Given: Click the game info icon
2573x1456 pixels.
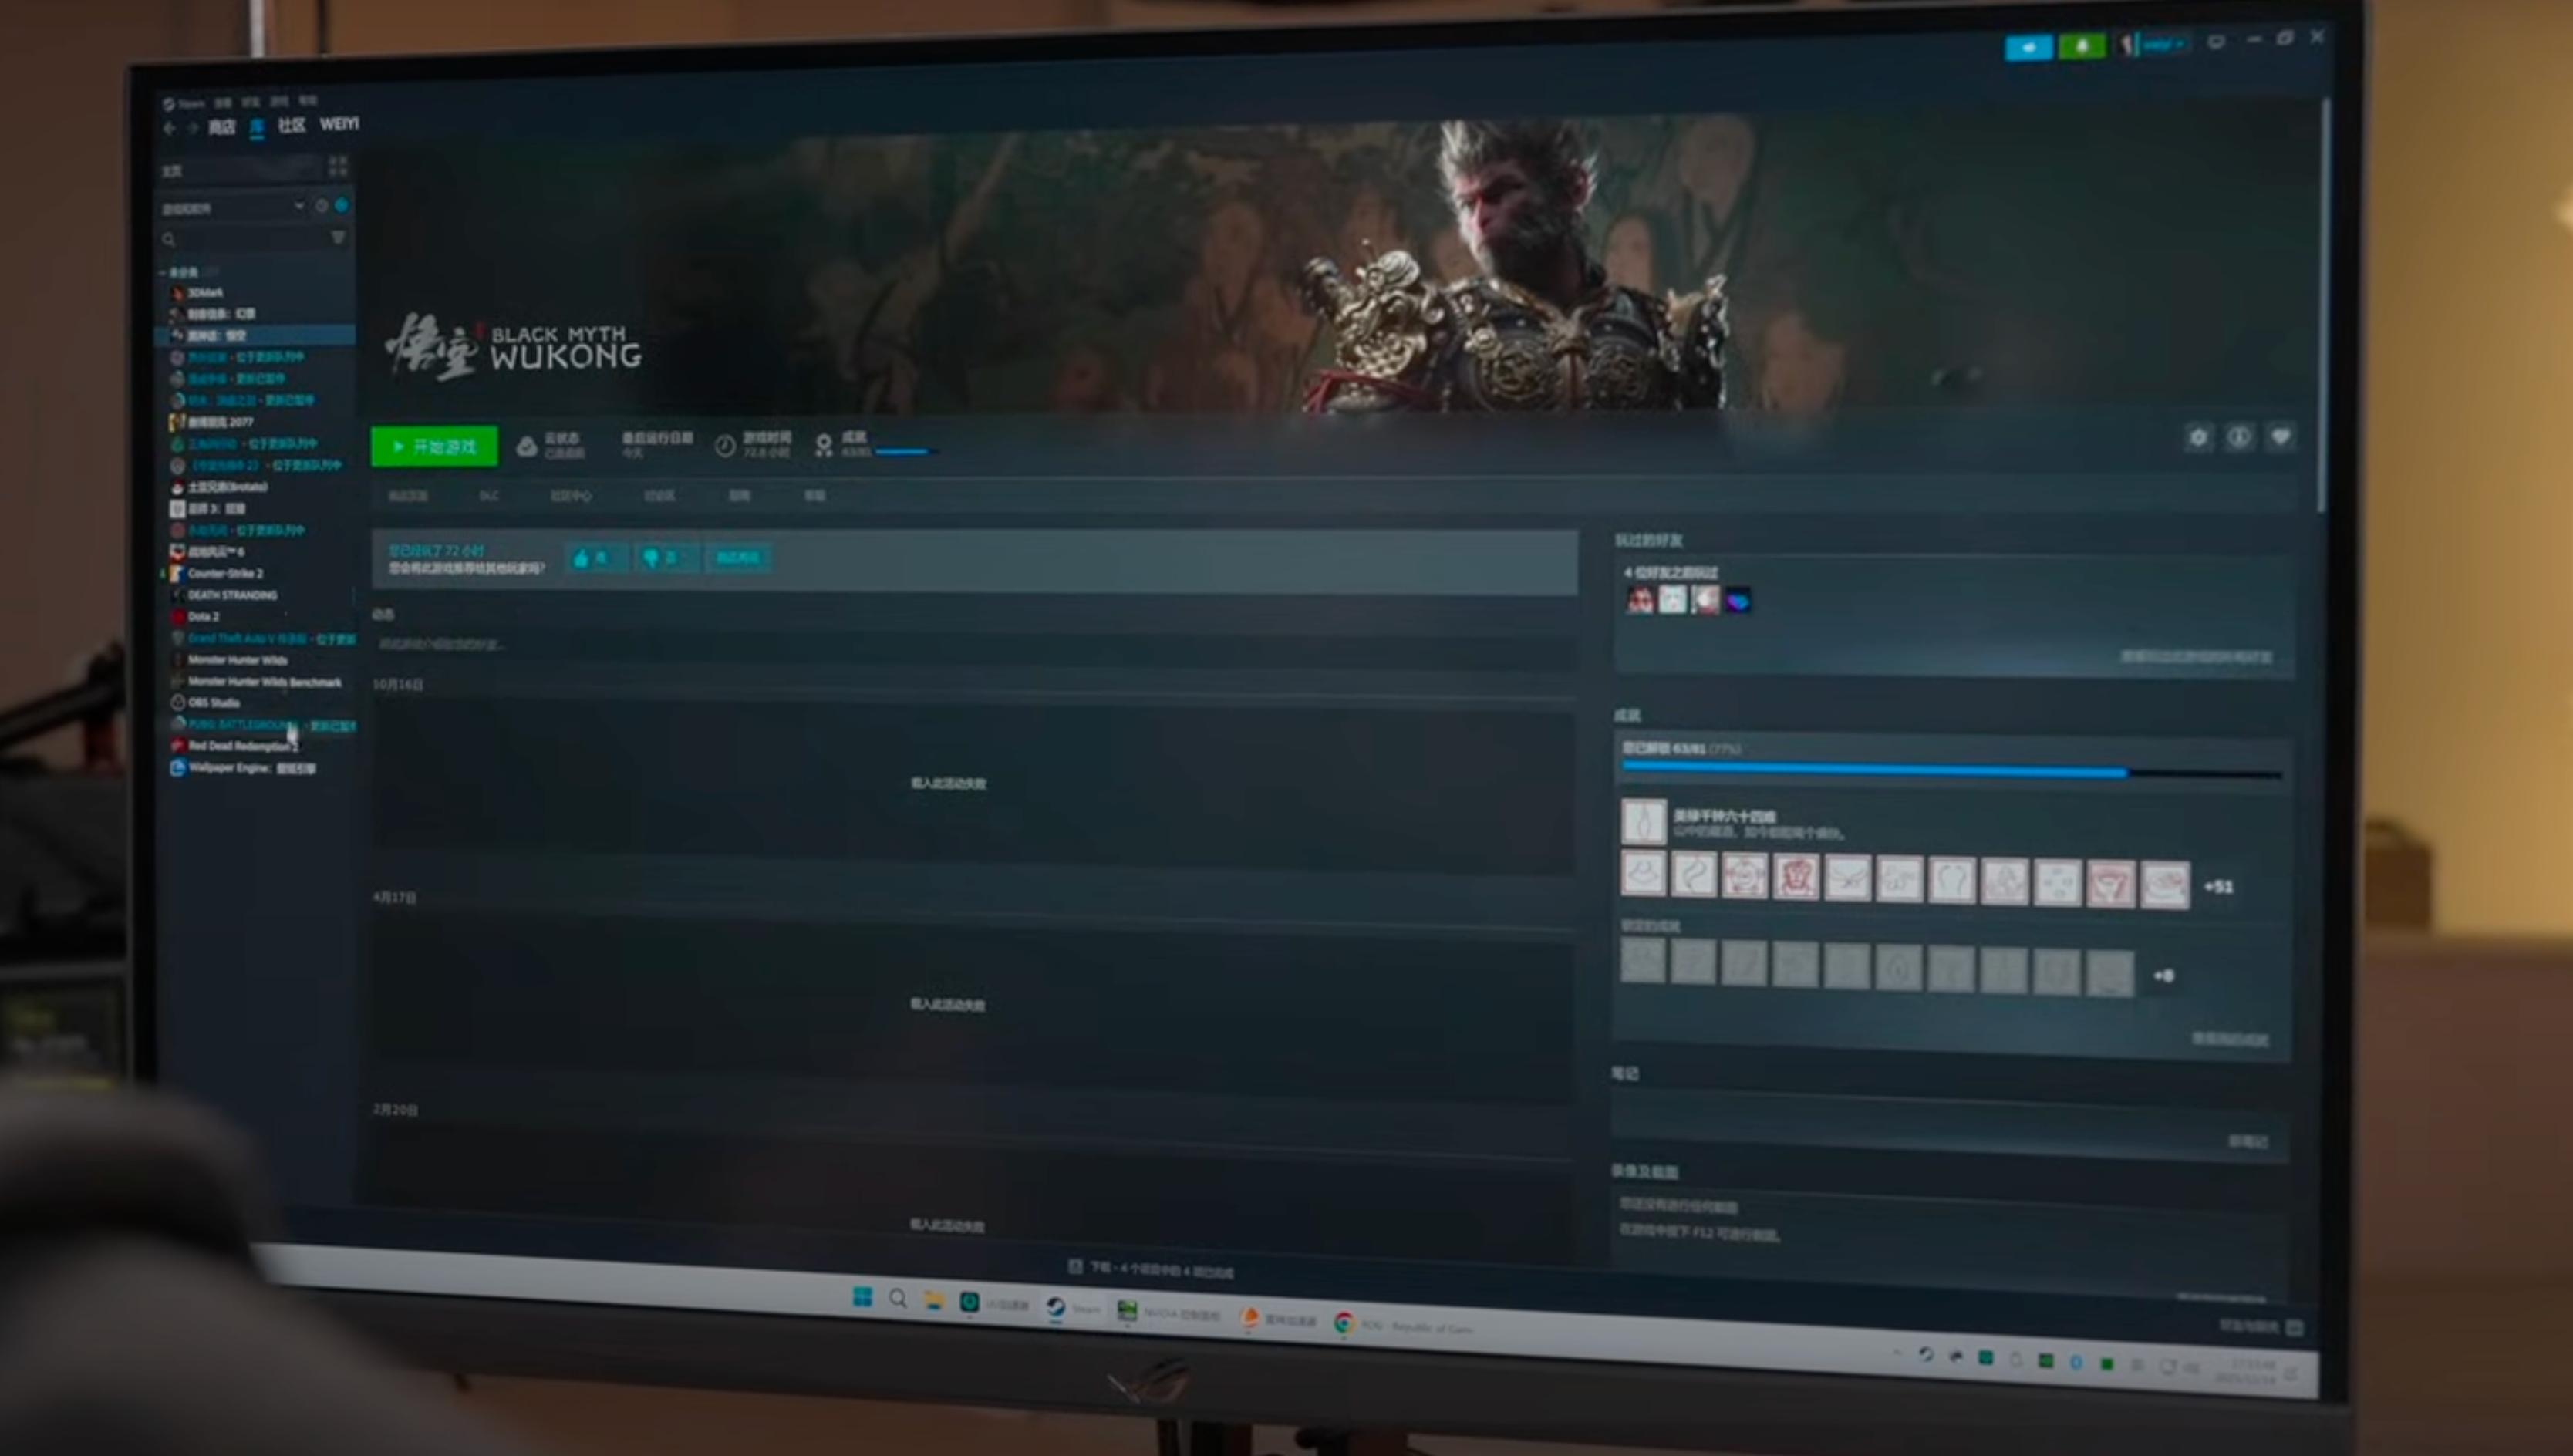Looking at the screenshot, I should point(2239,437).
